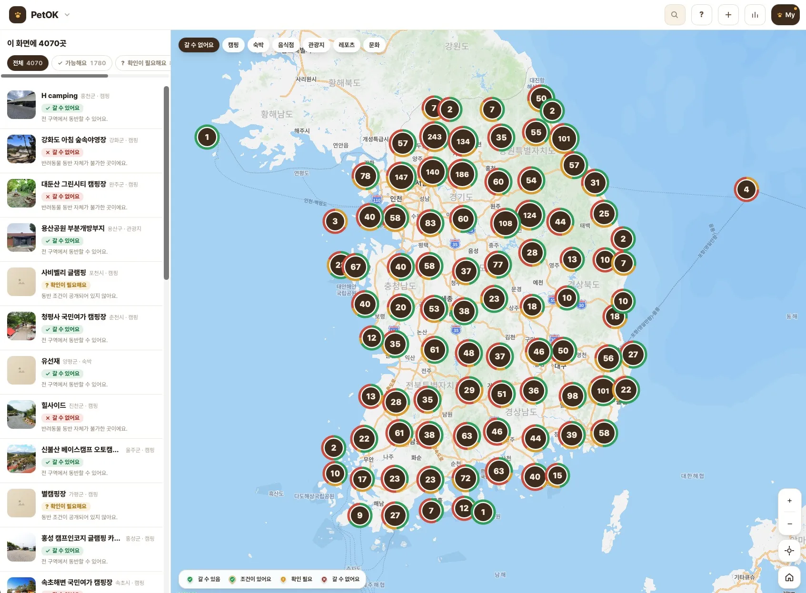Zoom out the map with minus
Viewport: 806px width, 593px height.
[x=789, y=524]
